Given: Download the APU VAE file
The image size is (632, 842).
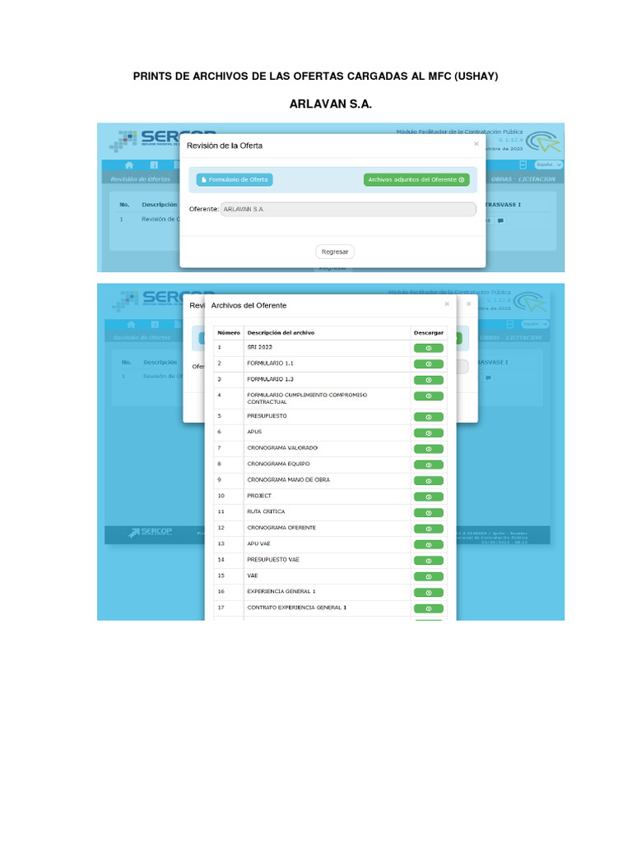Looking at the screenshot, I should 428,545.
